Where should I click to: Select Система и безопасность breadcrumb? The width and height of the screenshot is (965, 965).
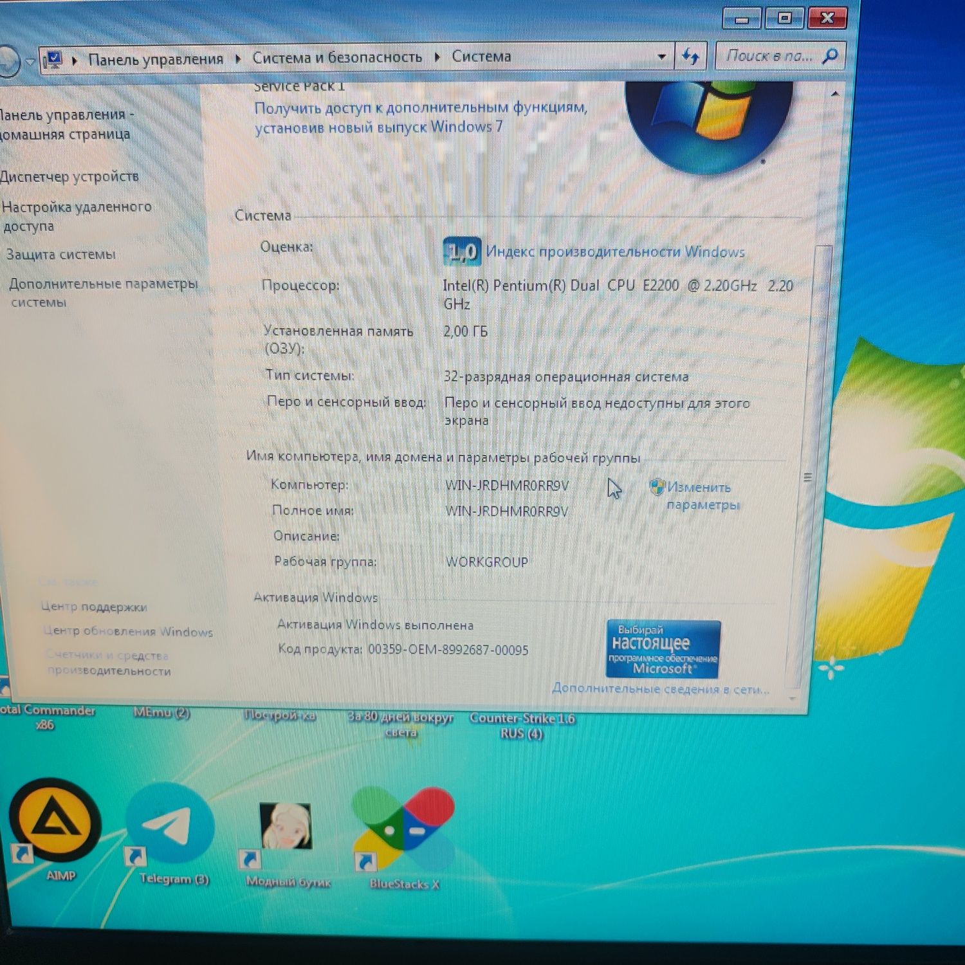pyautogui.click(x=337, y=57)
